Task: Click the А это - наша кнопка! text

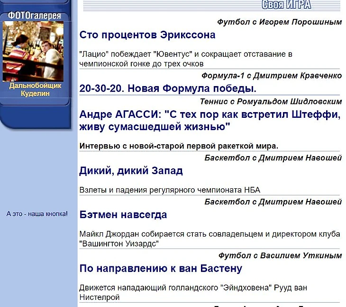Action: click(x=37, y=214)
